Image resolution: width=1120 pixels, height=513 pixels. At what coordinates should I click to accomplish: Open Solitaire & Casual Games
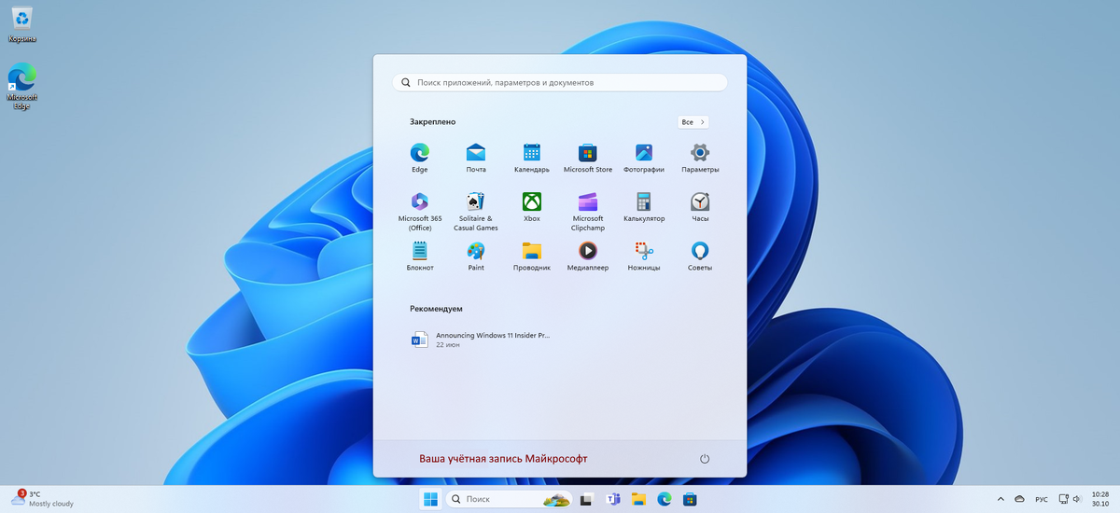click(x=476, y=212)
